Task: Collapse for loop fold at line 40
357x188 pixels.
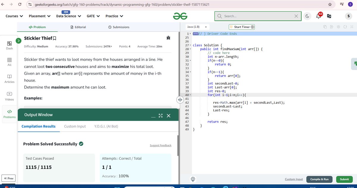Action: coord(191,95)
